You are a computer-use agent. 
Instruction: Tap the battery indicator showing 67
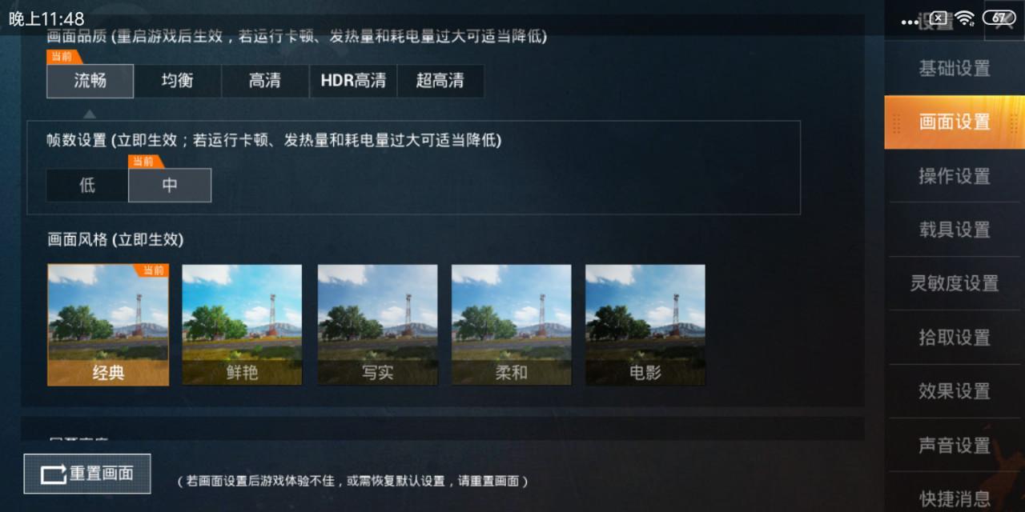pos(999,18)
